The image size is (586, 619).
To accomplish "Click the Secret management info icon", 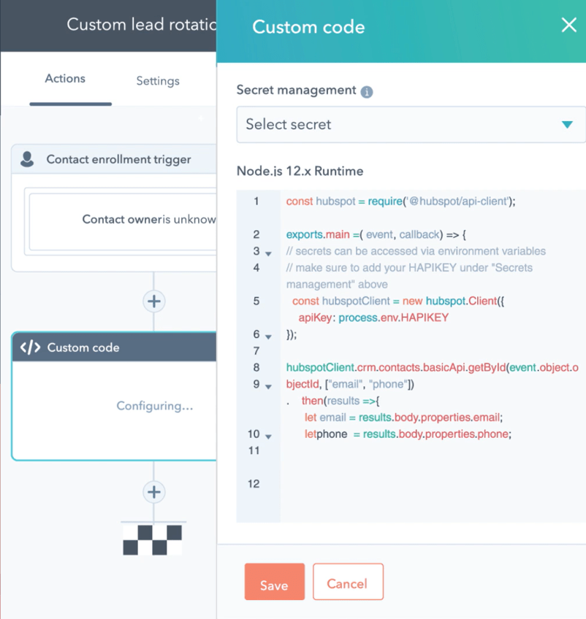I will 367,92.
